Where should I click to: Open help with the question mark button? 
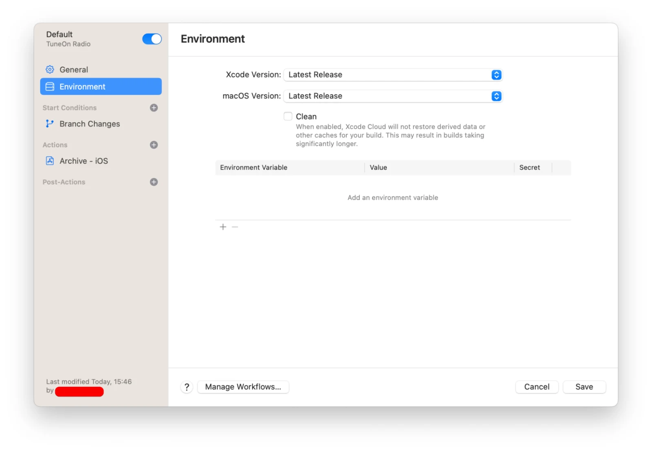187,387
